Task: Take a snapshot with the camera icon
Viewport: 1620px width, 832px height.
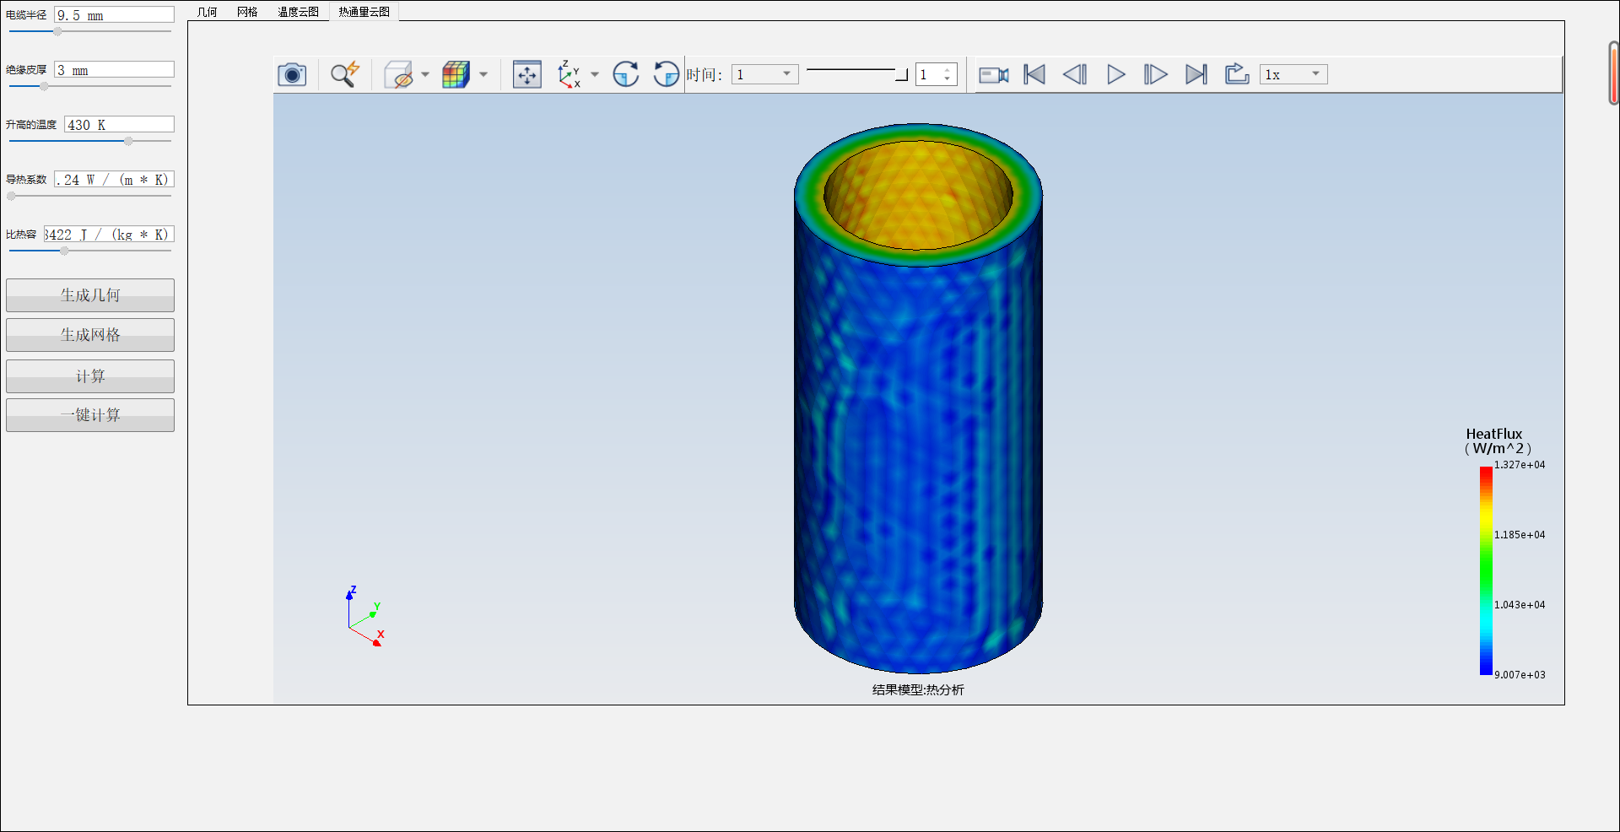Action: 292,74
